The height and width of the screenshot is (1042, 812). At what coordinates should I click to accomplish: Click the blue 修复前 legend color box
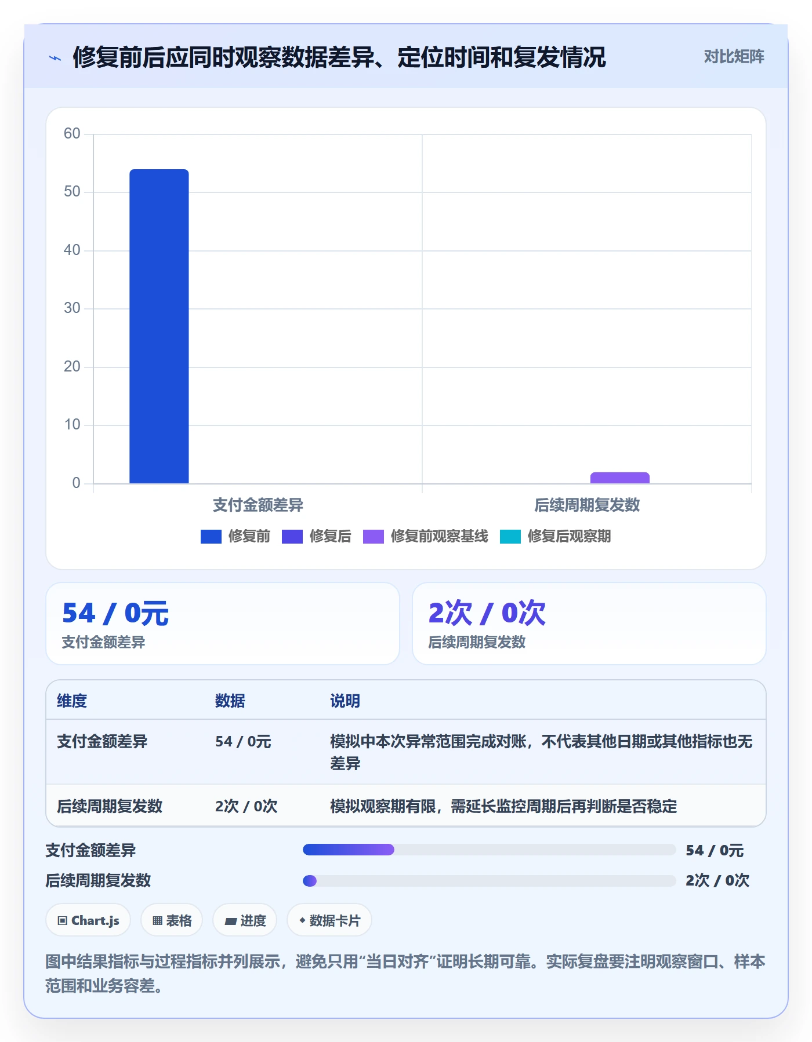[211, 537]
